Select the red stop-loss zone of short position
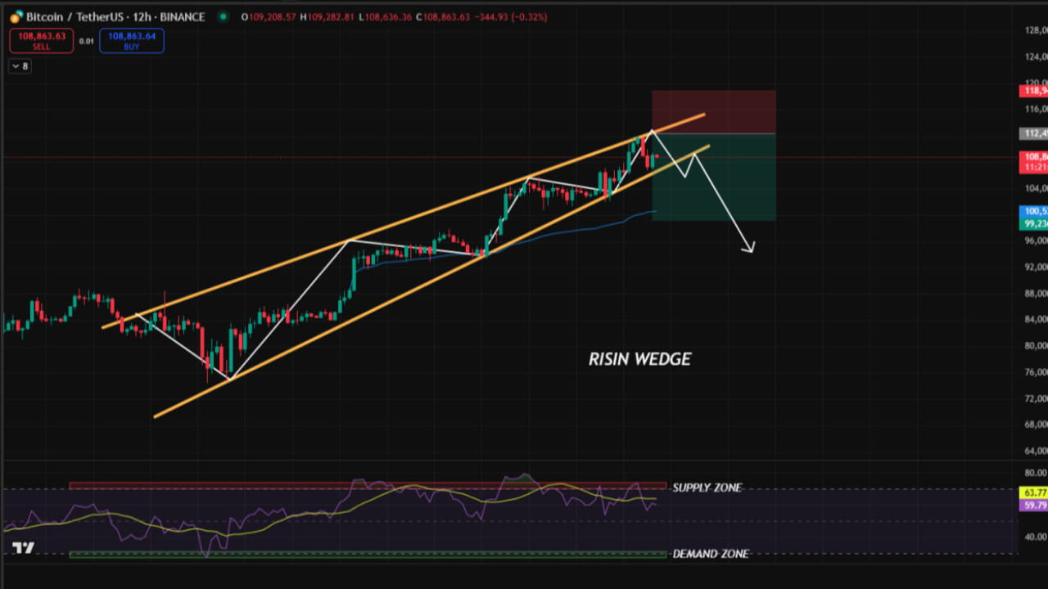 coord(713,112)
